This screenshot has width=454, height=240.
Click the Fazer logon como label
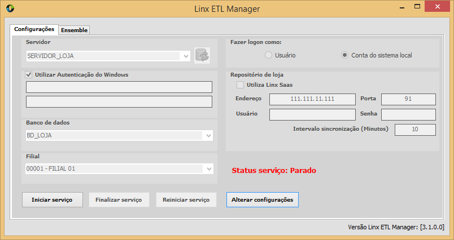256,42
